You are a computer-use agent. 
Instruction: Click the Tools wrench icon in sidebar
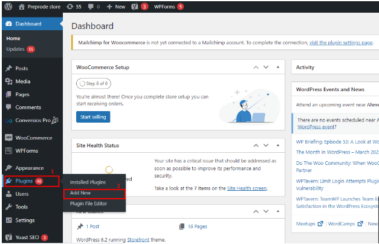click(8, 207)
